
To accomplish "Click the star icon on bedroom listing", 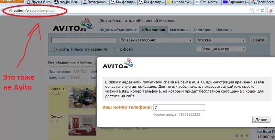I will (x=242, y=136).
